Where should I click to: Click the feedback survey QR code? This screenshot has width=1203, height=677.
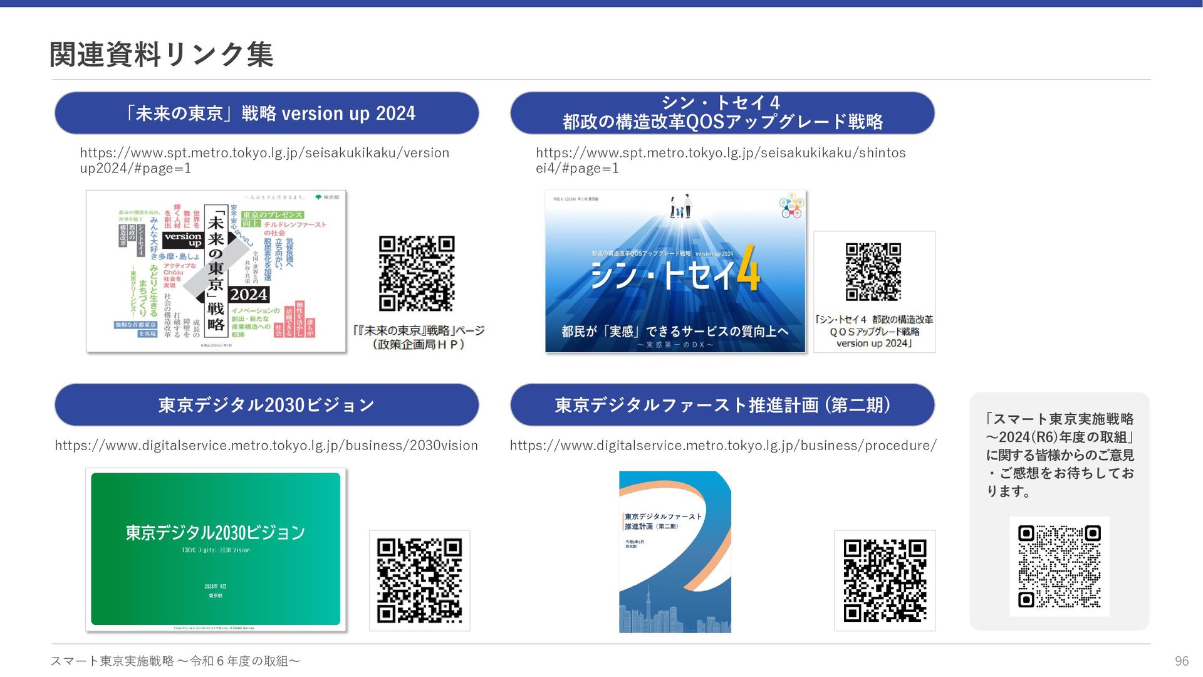pyautogui.click(x=1059, y=566)
